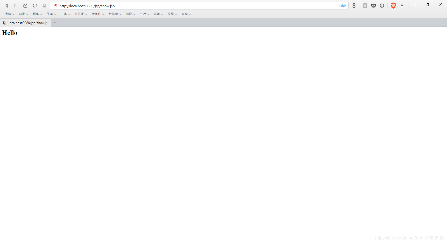447x243 pixels.
Task: Expand the 买卖 bookmark folder
Action: (51, 14)
